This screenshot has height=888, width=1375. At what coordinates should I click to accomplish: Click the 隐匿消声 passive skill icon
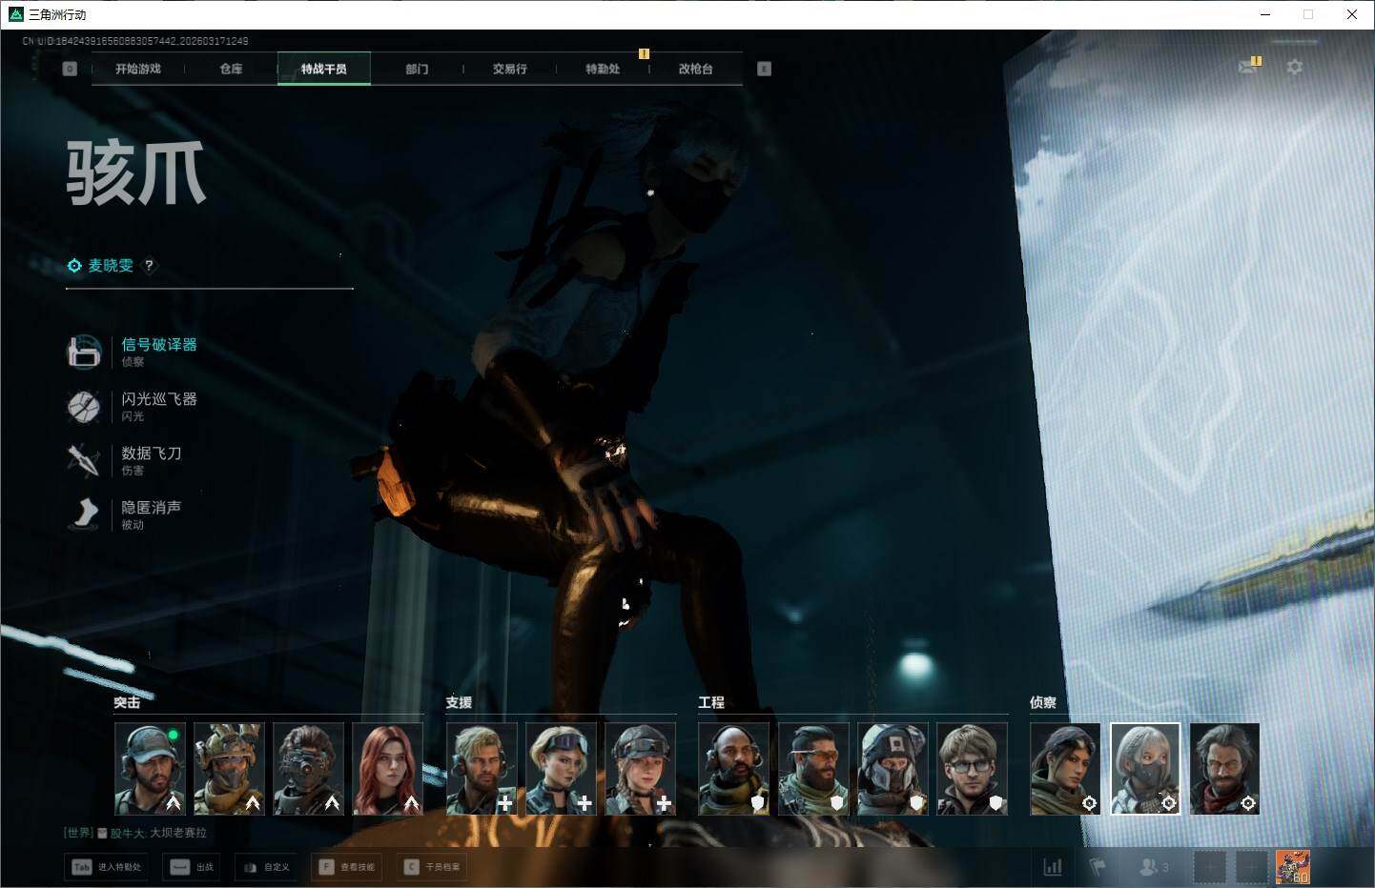(84, 515)
